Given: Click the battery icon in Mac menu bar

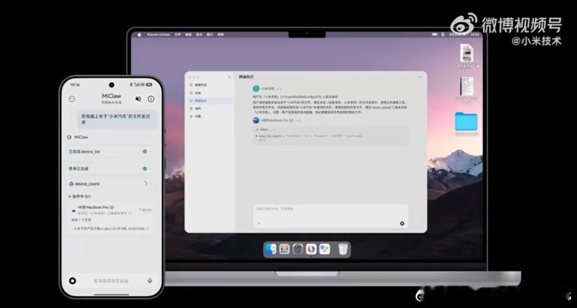Looking at the screenshot, I should point(434,35).
